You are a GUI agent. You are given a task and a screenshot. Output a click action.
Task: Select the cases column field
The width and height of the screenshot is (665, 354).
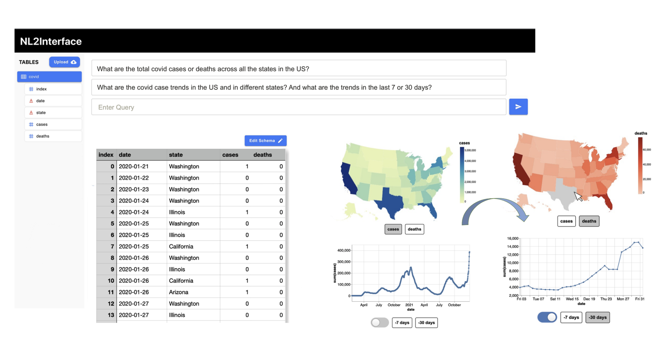tap(53, 124)
